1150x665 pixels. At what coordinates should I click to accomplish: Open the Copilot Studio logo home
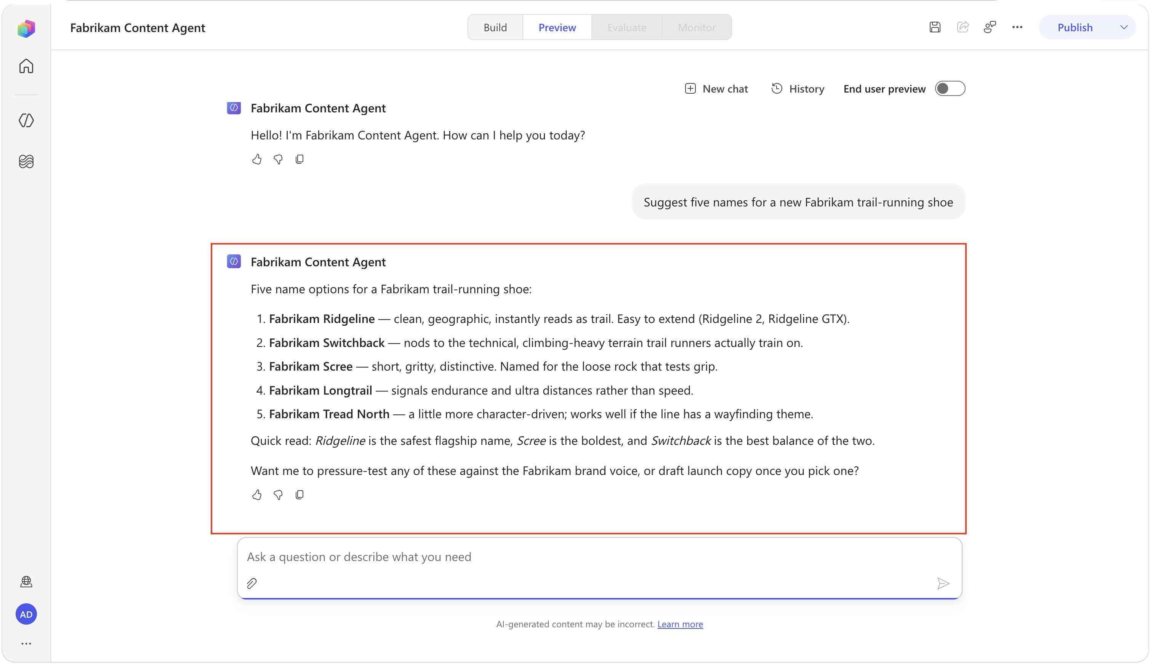pos(26,28)
